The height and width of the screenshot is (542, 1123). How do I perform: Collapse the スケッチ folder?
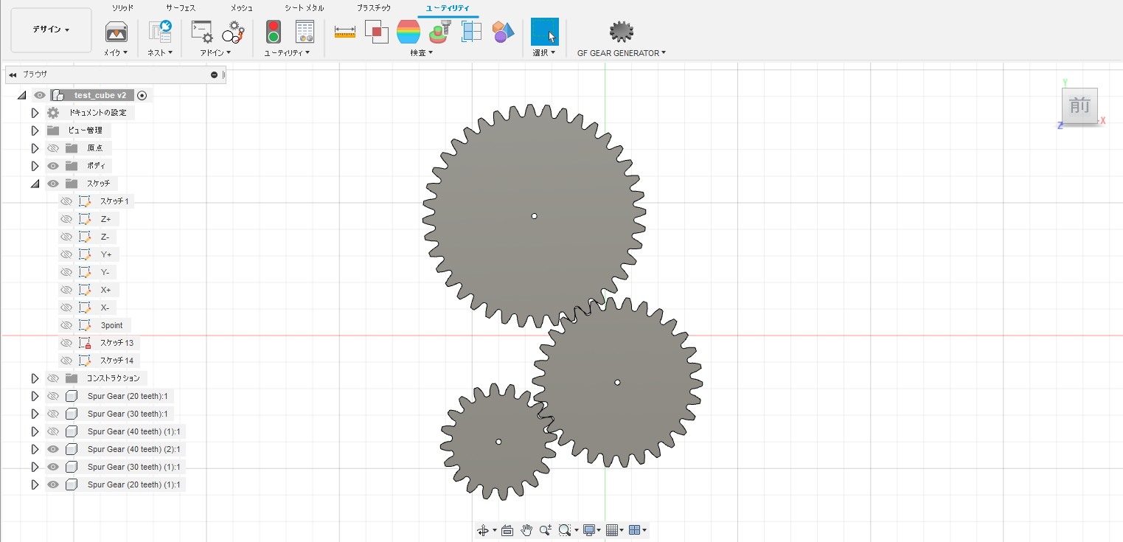[x=35, y=184]
